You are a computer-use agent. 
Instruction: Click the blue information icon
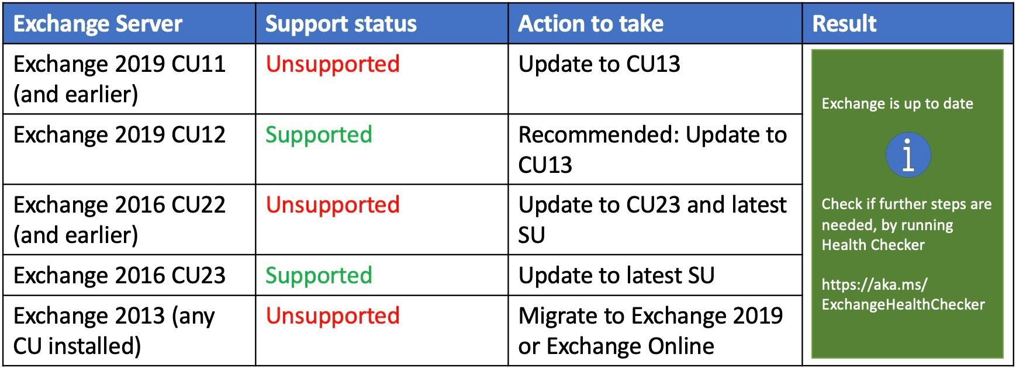[x=907, y=155]
